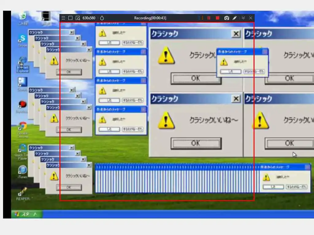Click OK in the middle small dialog stack
The width and height of the screenshot is (314, 235).
tap(69, 130)
